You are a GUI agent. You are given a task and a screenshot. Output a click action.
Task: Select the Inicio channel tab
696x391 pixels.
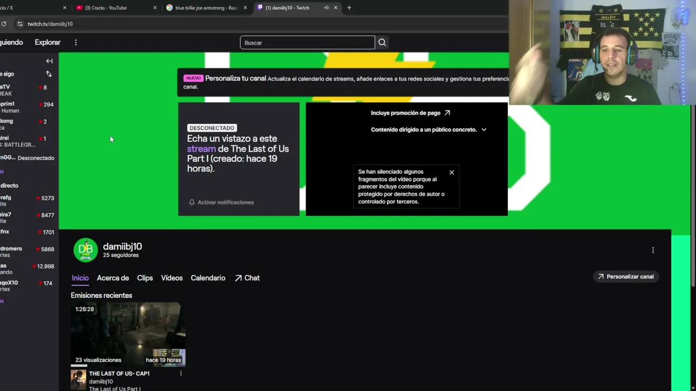pyautogui.click(x=80, y=278)
